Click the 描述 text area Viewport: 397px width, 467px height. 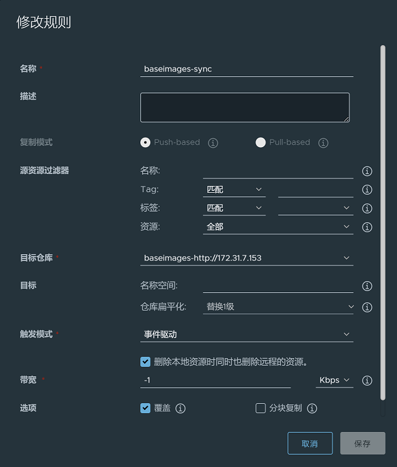(245, 107)
